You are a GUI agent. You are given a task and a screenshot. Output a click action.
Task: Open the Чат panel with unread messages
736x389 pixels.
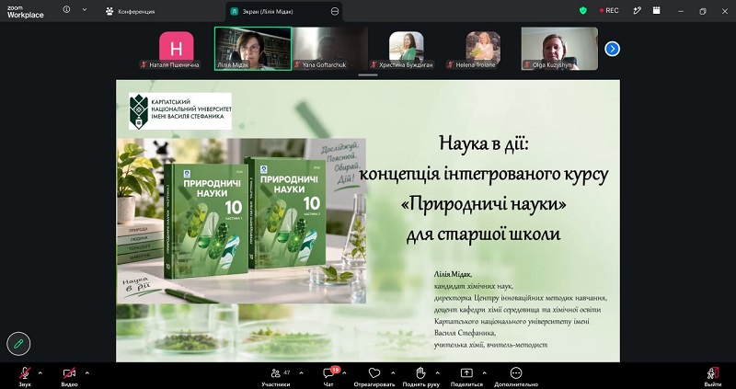point(328,376)
